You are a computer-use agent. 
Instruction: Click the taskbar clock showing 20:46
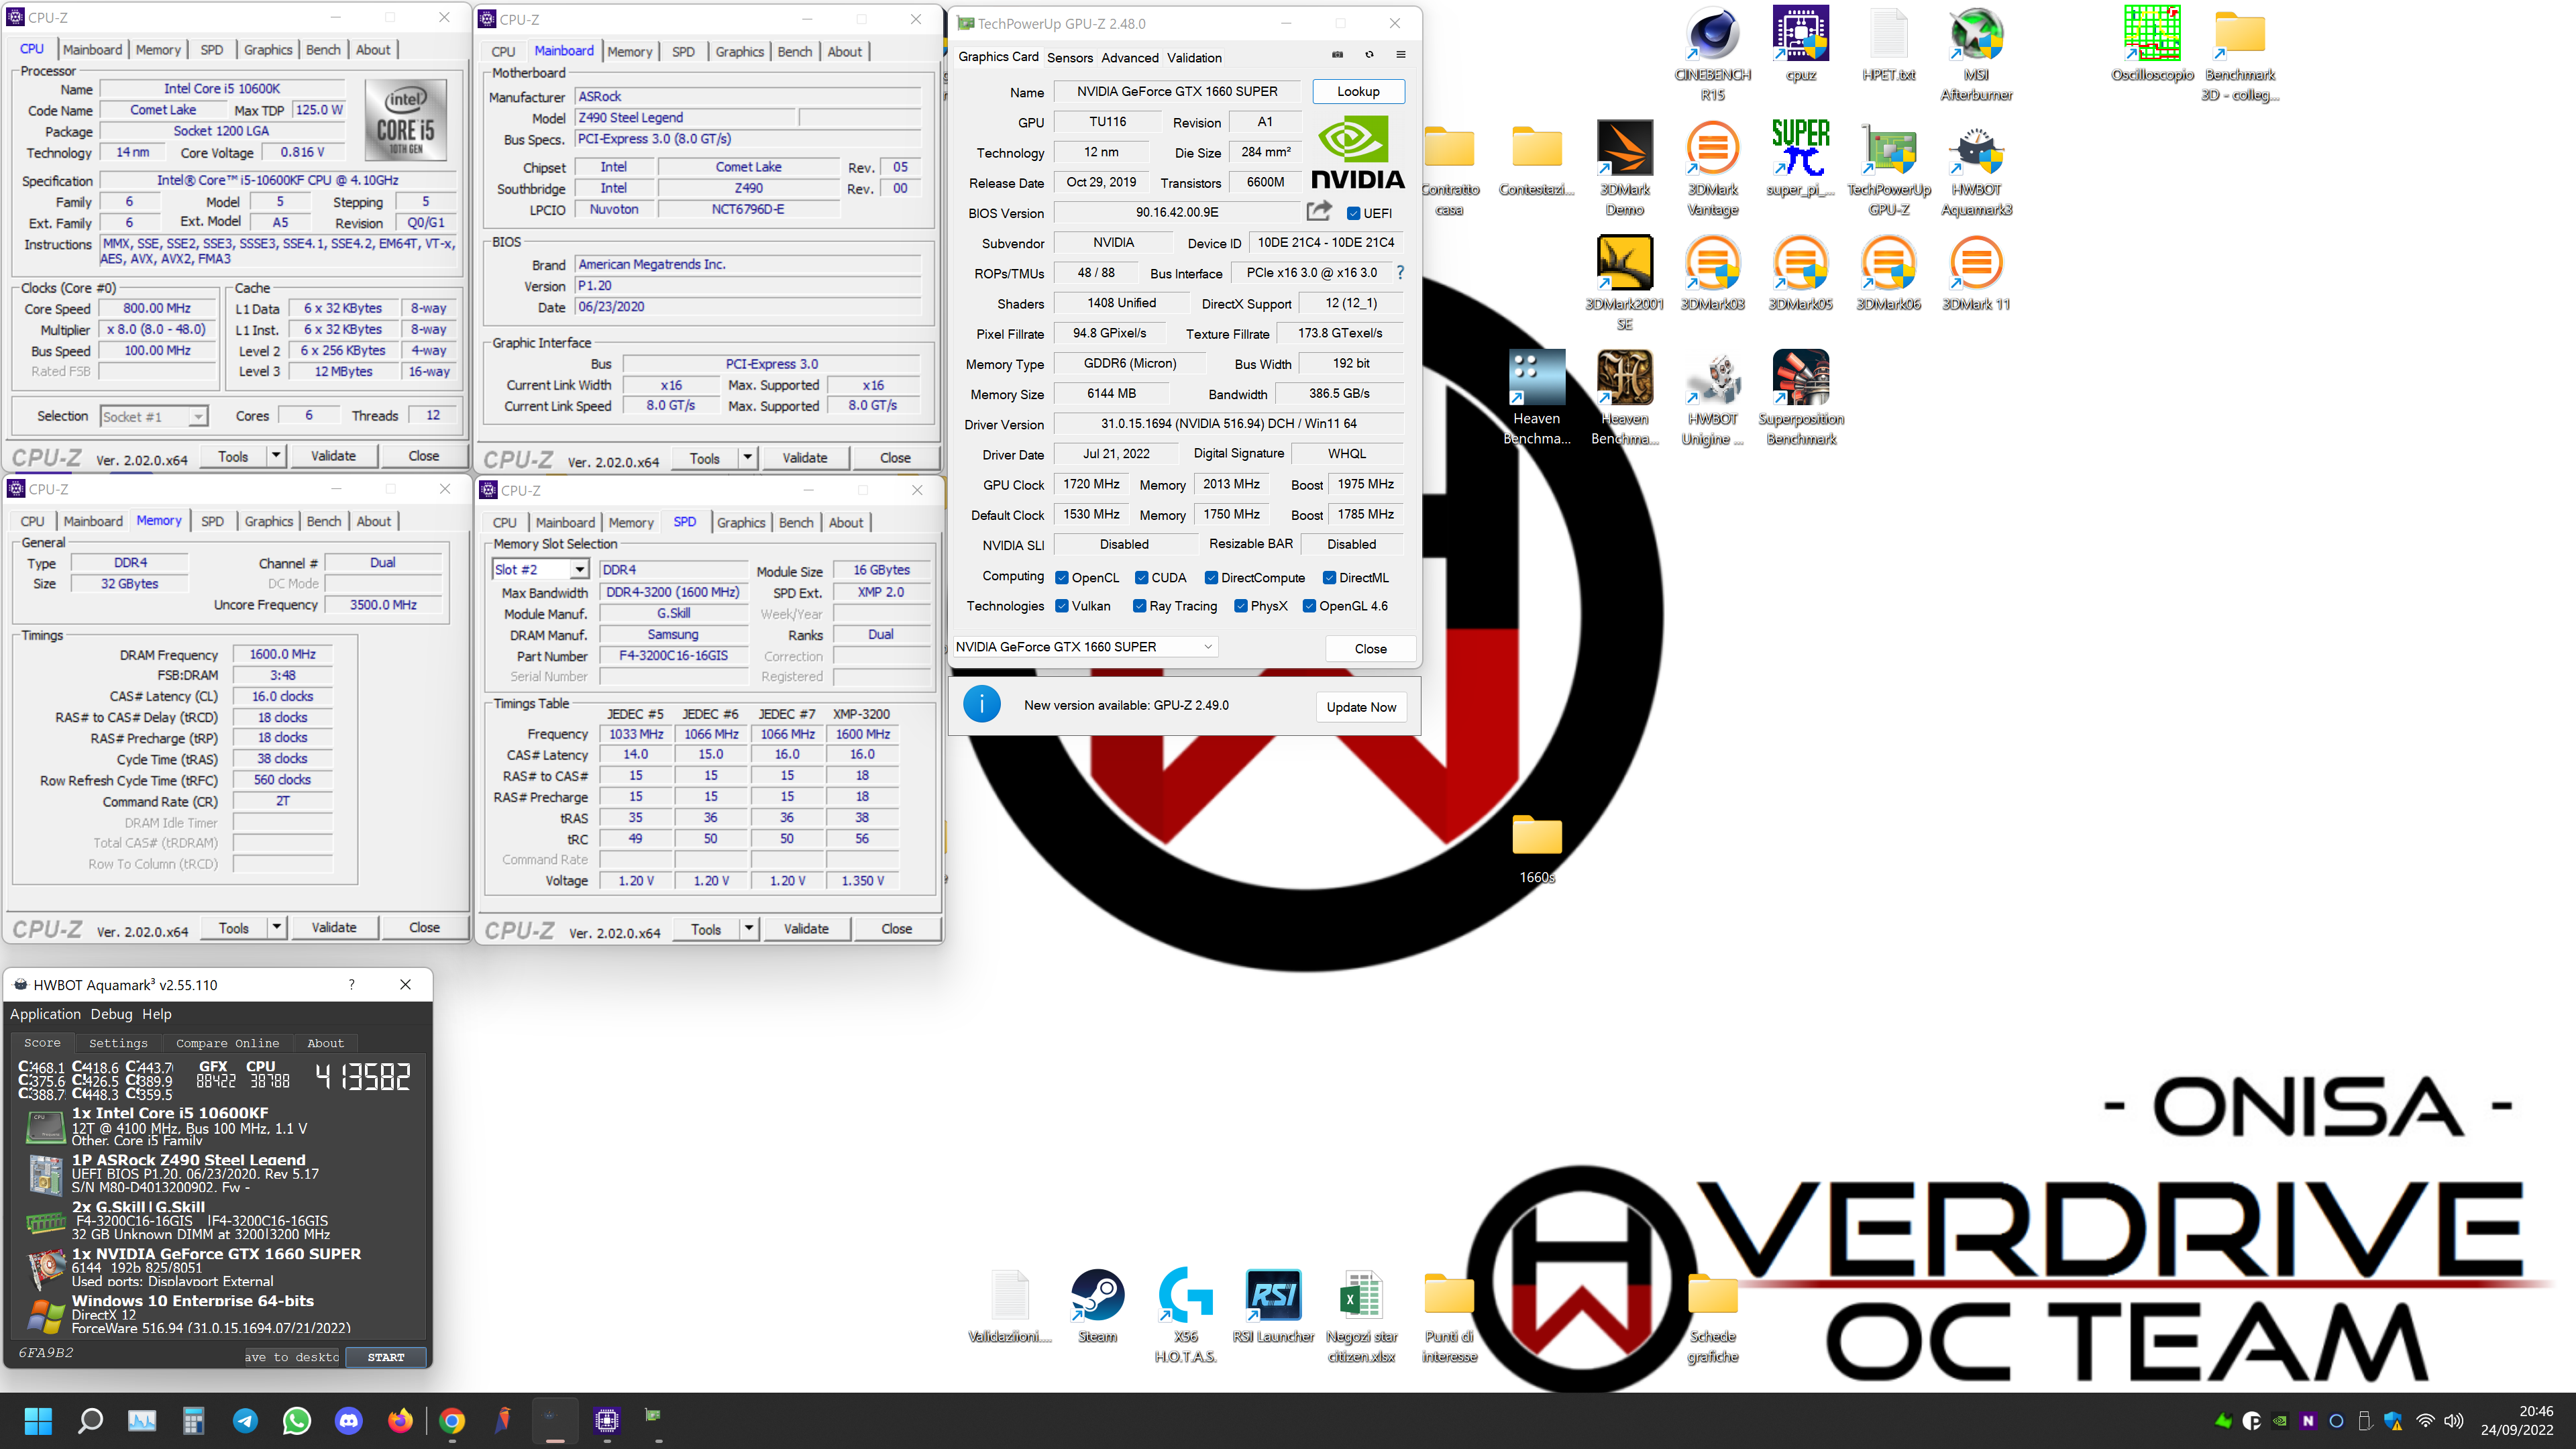2517,1420
